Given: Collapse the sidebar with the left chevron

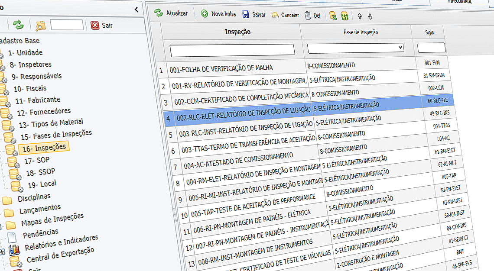Looking at the screenshot, I should tap(136, 9).
